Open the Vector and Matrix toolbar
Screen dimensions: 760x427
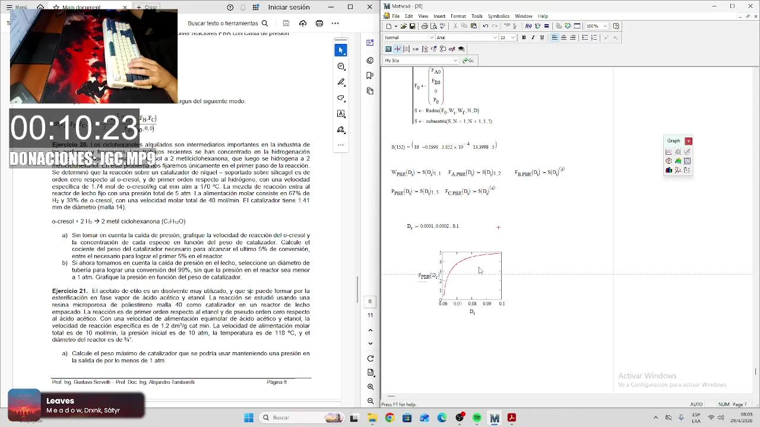pyautogui.click(x=406, y=49)
